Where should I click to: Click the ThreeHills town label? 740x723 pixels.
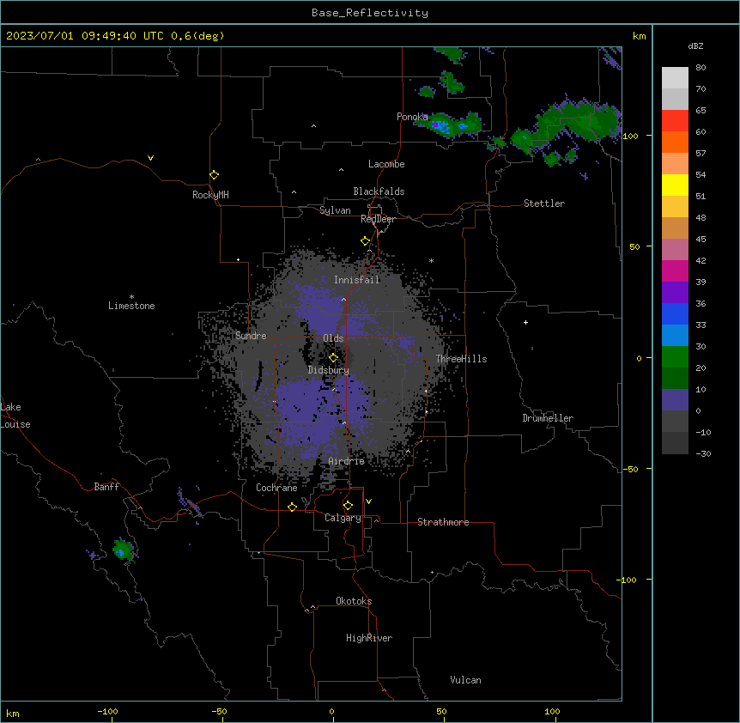point(461,359)
